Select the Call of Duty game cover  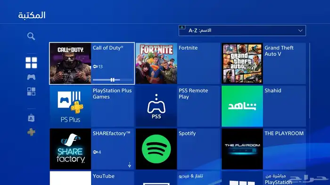click(70, 63)
